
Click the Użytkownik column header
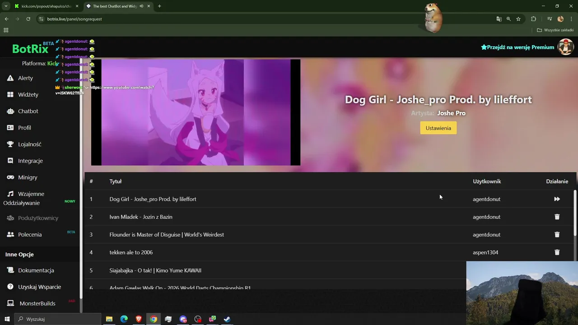click(x=487, y=181)
